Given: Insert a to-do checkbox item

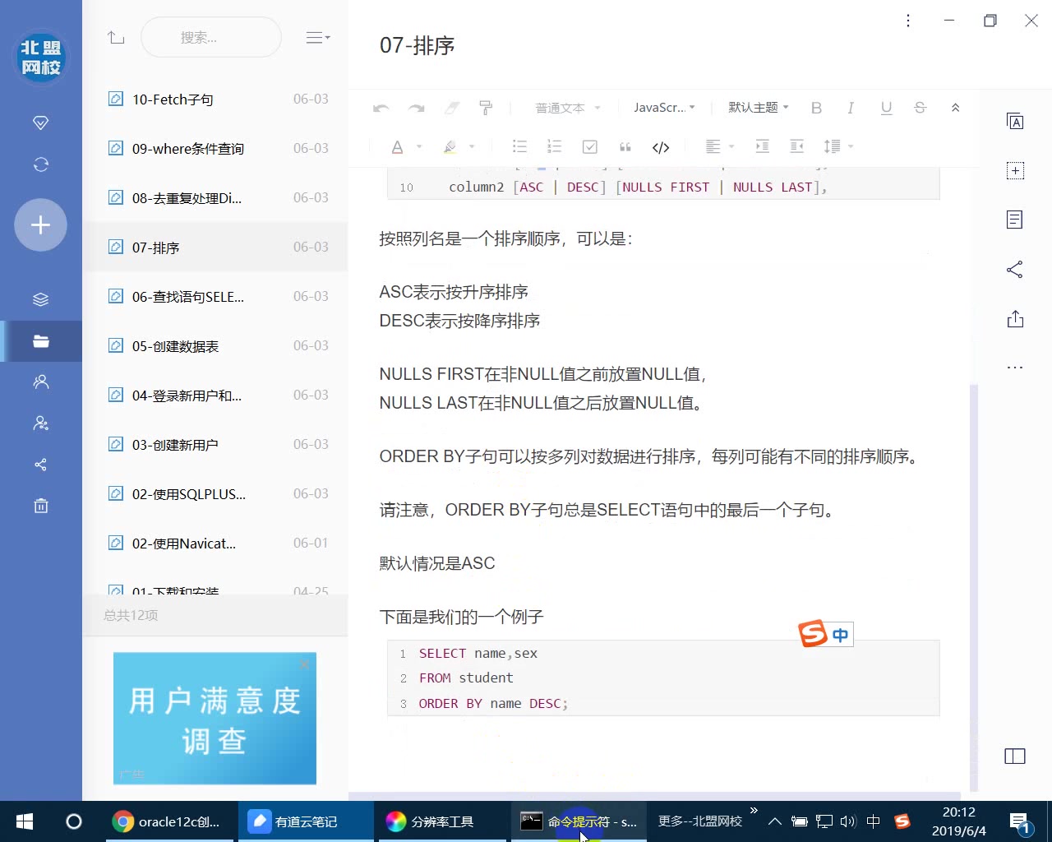Looking at the screenshot, I should coord(589,146).
